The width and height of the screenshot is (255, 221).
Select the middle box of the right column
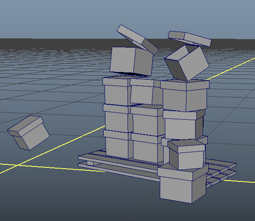click(184, 125)
